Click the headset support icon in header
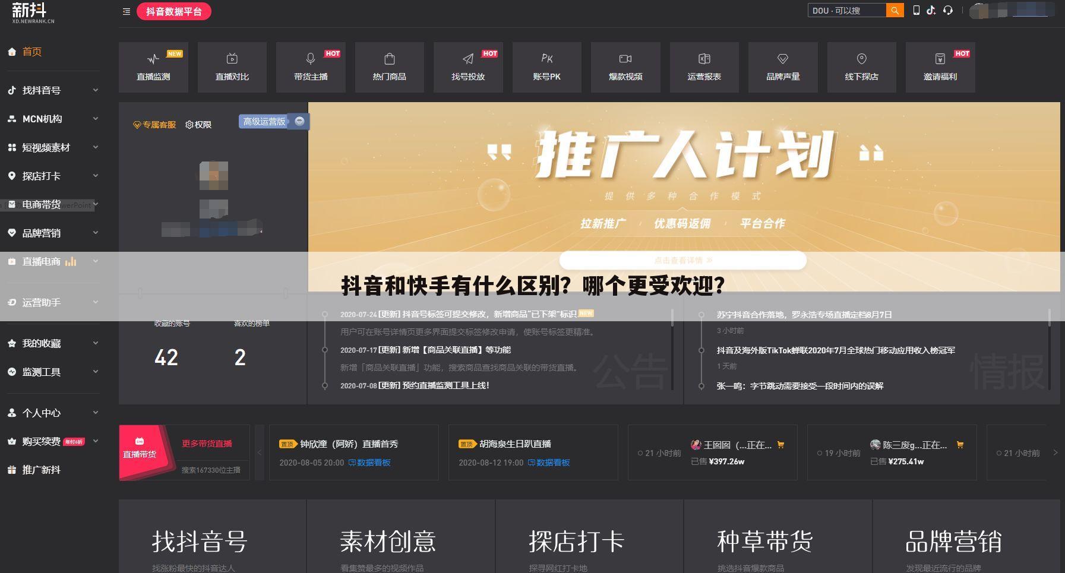The image size is (1065, 573). 948,10
